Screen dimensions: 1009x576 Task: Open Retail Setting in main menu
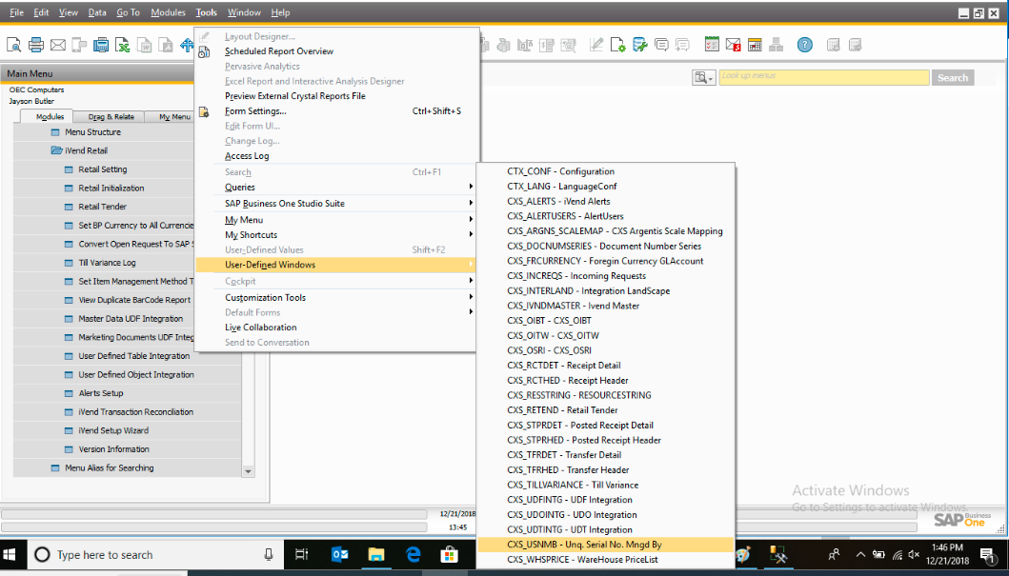tap(103, 169)
